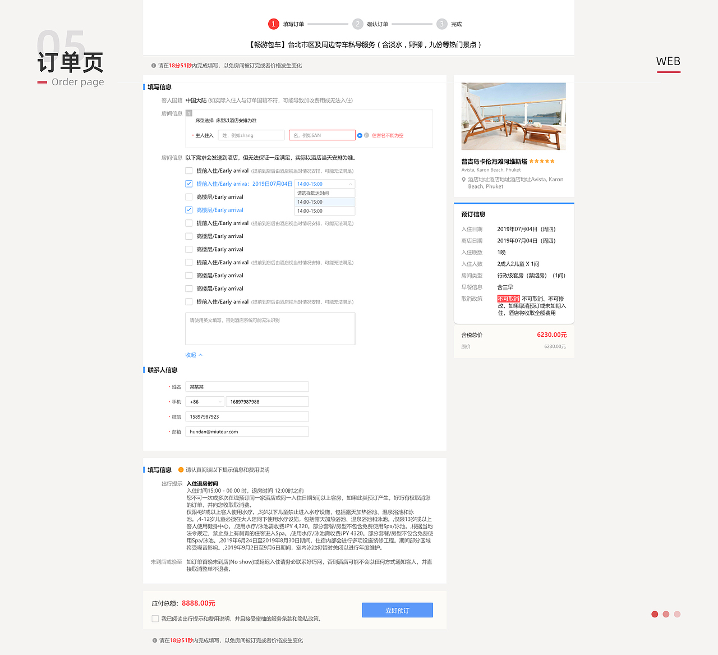Uncheck the blue checked 高楼层/Early arrival checkbox
Viewport: 718px width, 655px height.
click(x=189, y=210)
